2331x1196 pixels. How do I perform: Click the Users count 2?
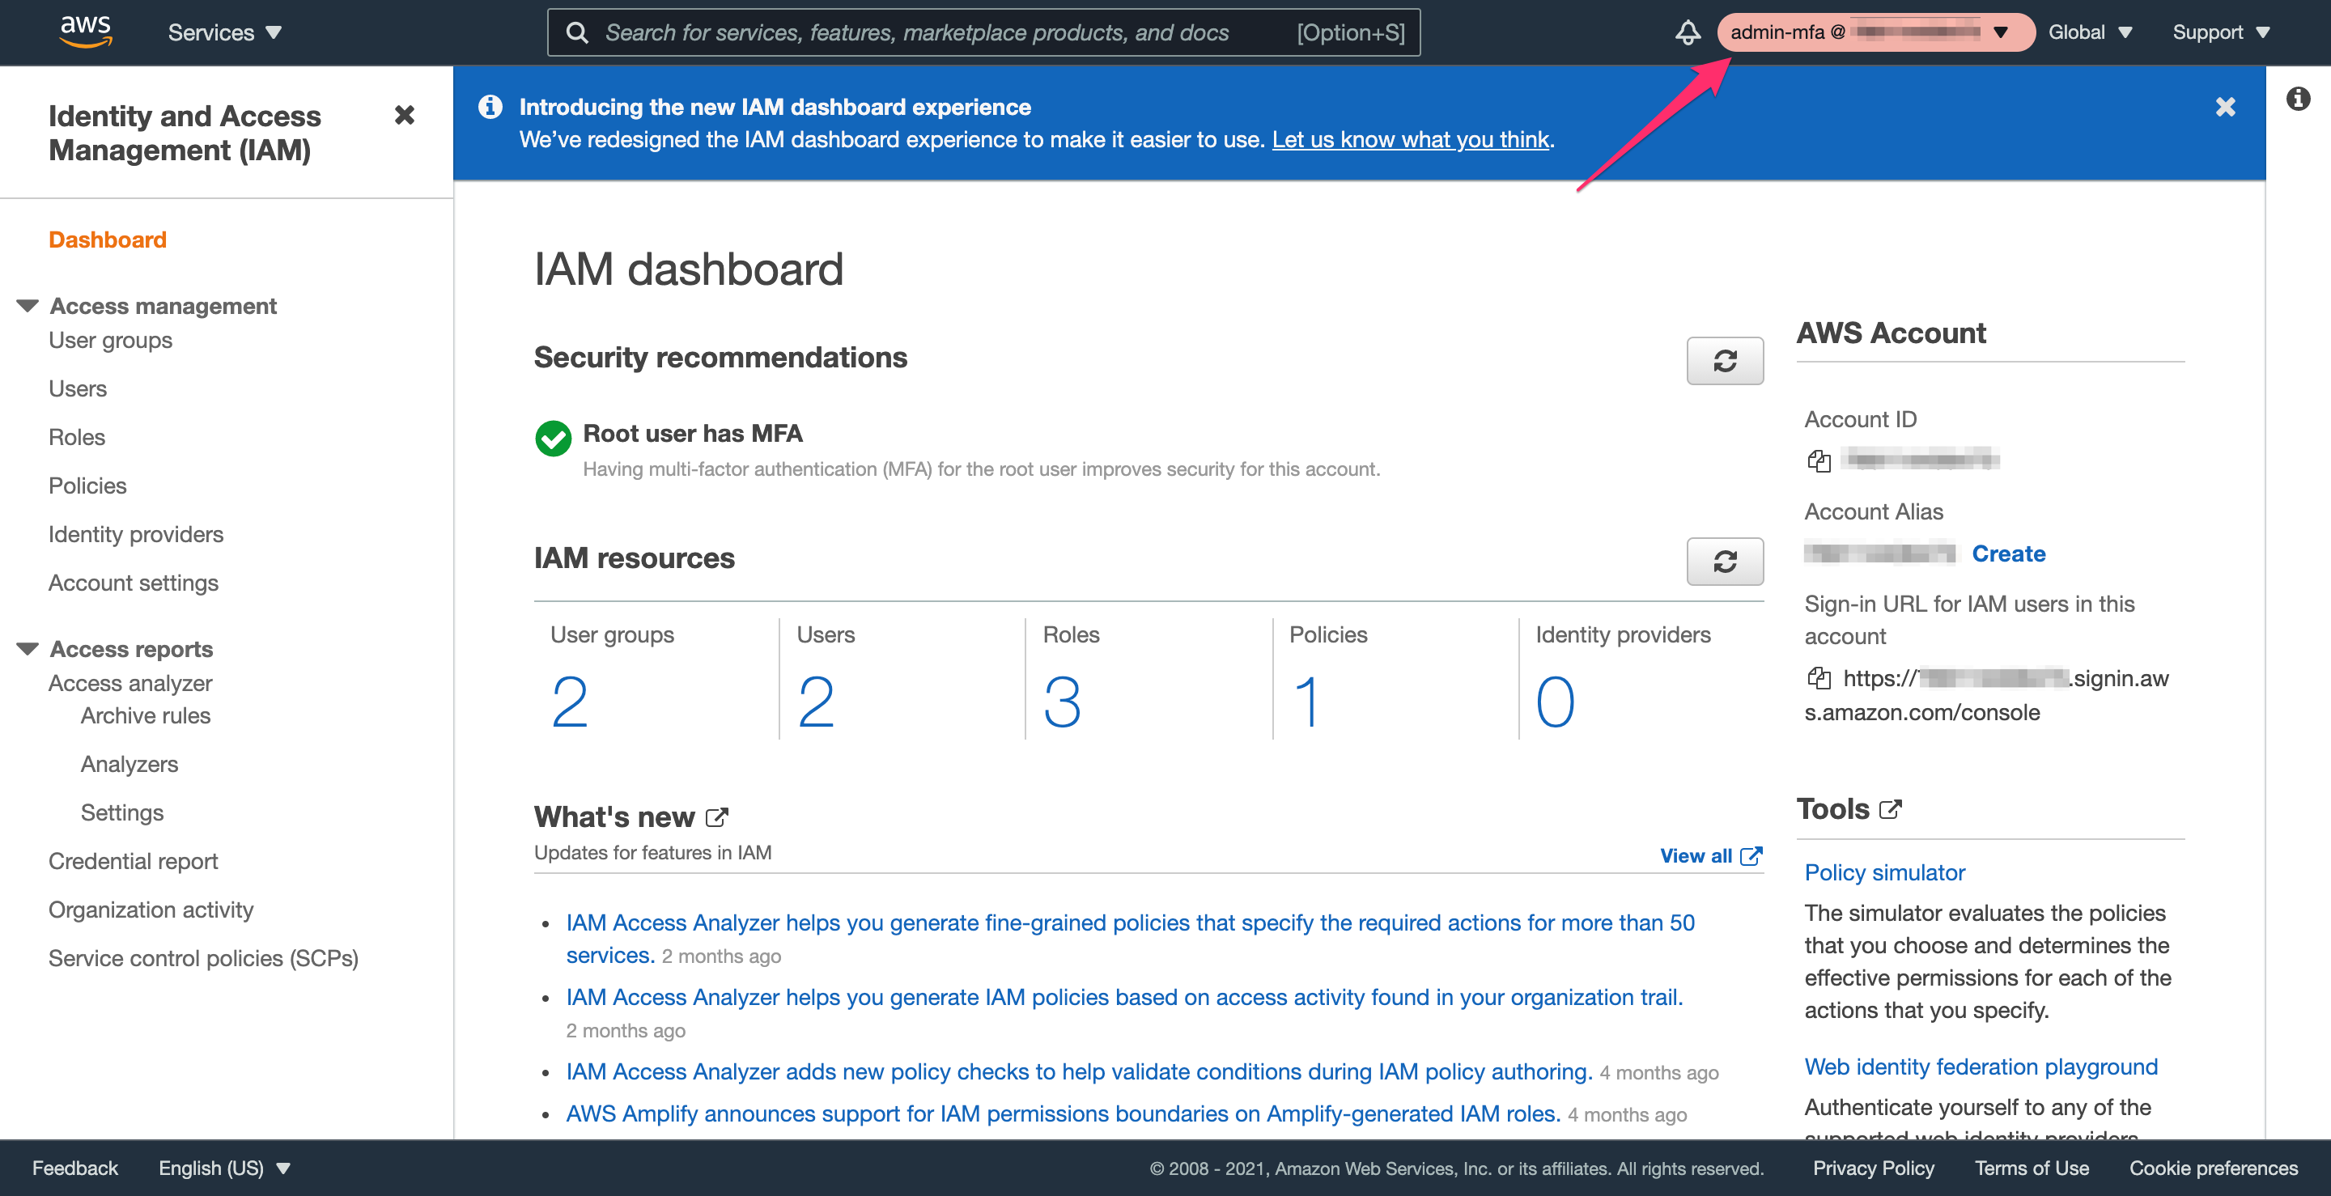(x=815, y=703)
